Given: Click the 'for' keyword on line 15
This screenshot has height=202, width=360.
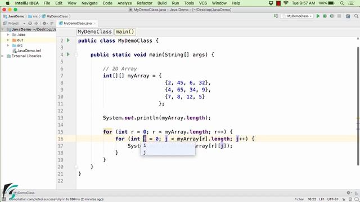Looking at the screenshot, I should [x=107, y=132].
